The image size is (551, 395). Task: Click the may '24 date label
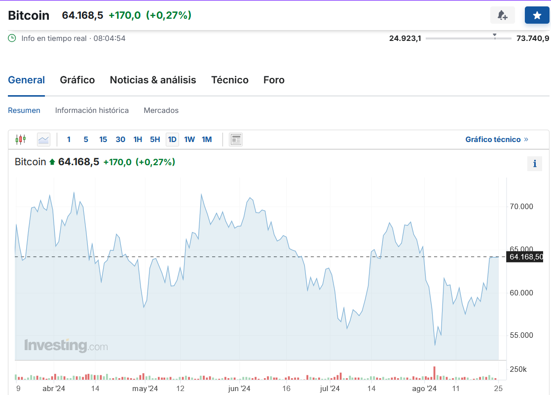pyautogui.click(x=145, y=388)
